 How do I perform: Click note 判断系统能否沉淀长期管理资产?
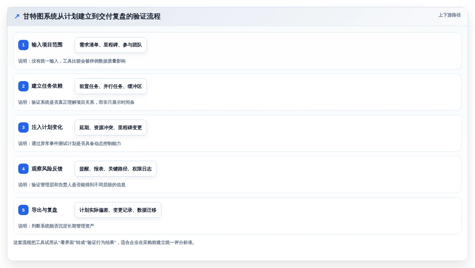(x=56, y=226)
